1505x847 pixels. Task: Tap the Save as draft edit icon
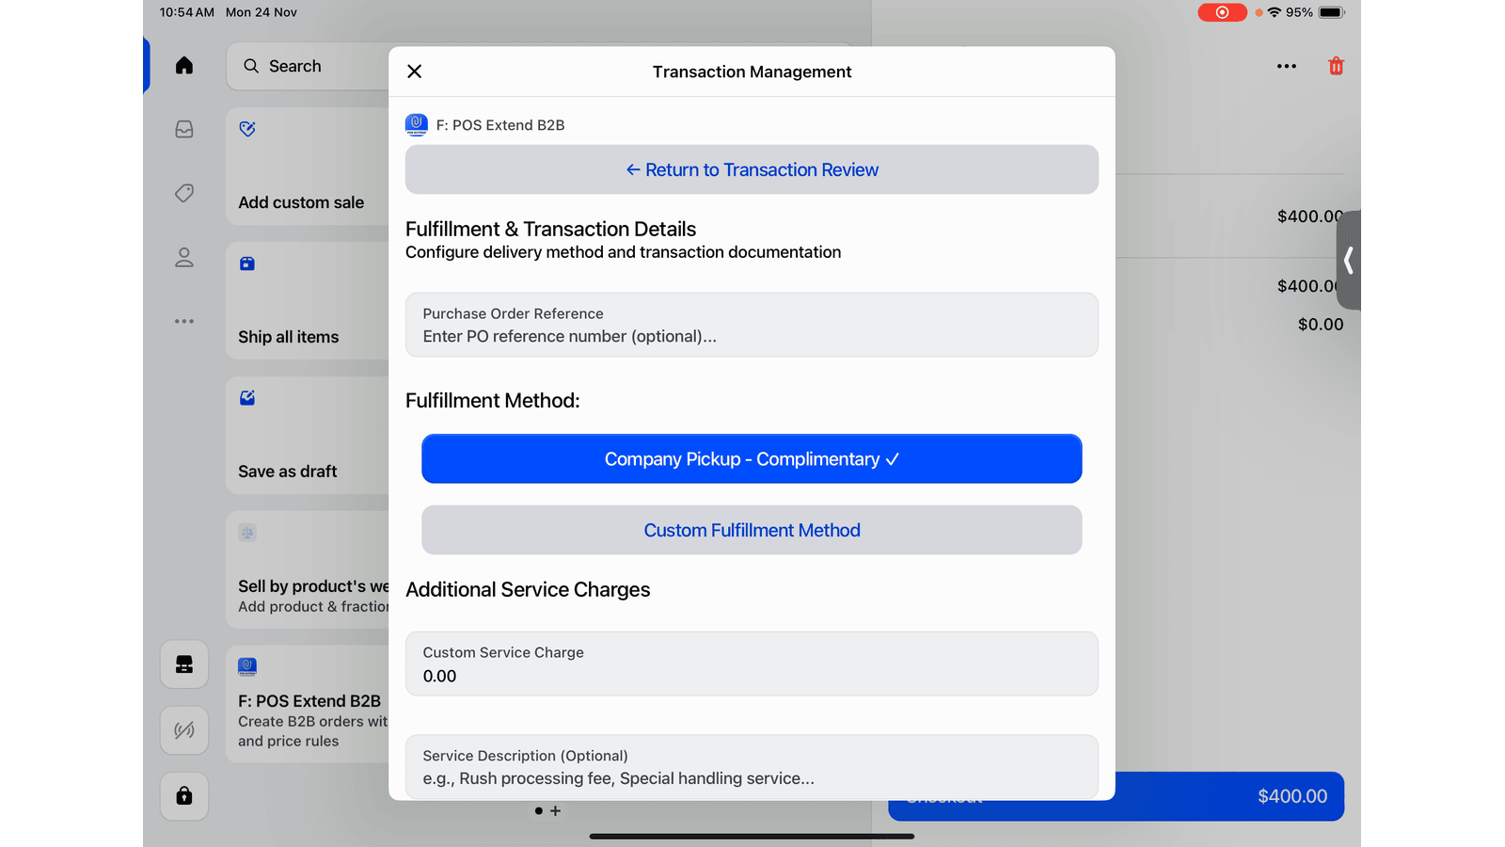click(247, 398)
